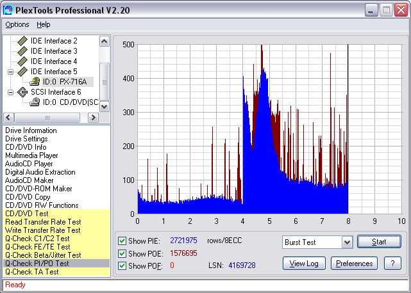This screenshot has height=293, width=411.
Task: Collapse the IDE Interface 5 tree node
Action: 10,72
